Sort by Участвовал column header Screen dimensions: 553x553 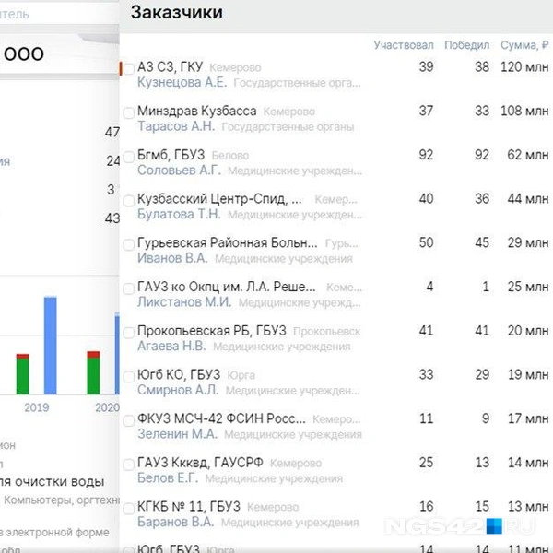click(404, 45)
